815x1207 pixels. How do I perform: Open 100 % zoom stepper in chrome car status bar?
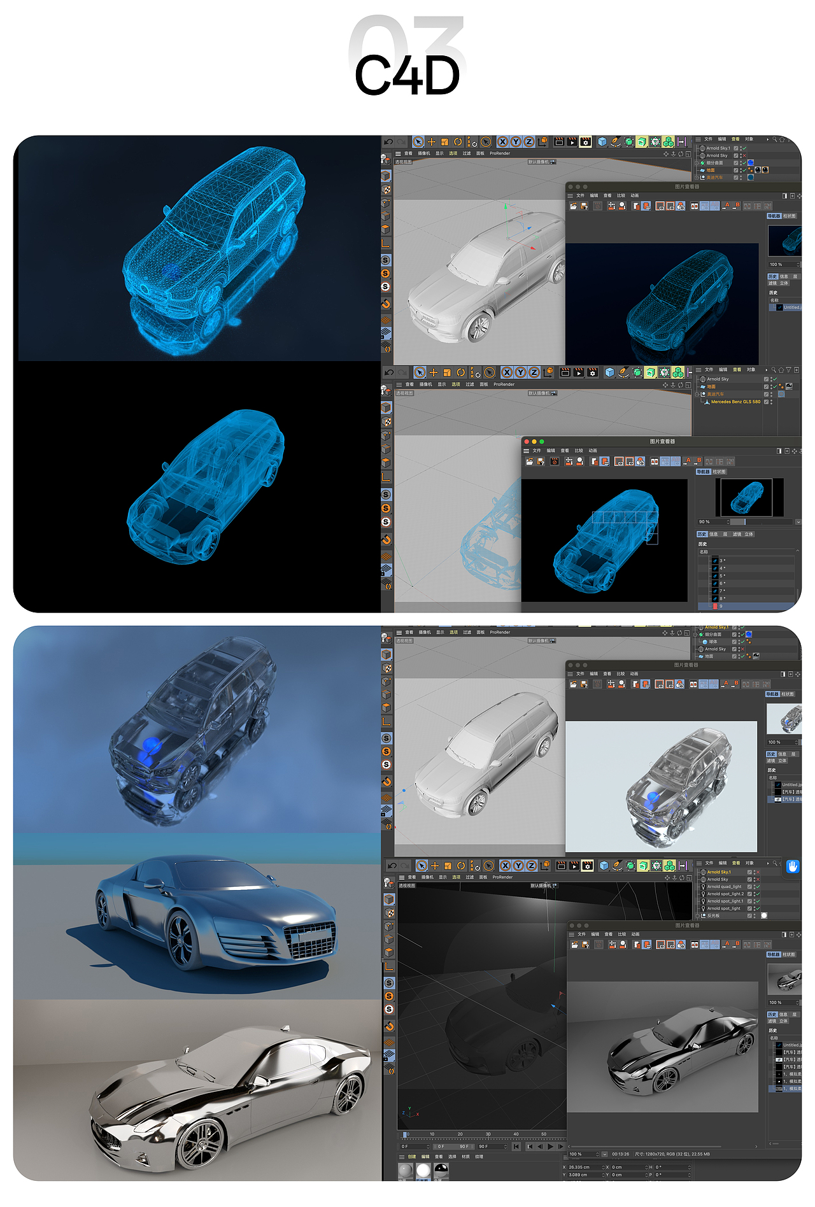click(x=597, y=1154)
